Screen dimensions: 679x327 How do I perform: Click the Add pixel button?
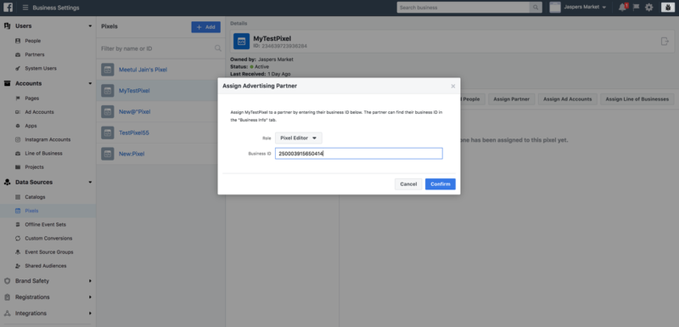[205, 27]
